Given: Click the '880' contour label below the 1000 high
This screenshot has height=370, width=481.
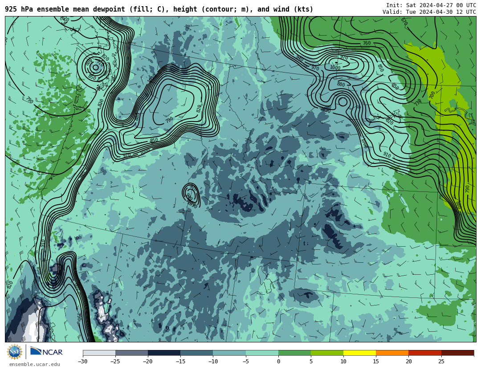Looking at the screenshot, I should pos(341,84).
